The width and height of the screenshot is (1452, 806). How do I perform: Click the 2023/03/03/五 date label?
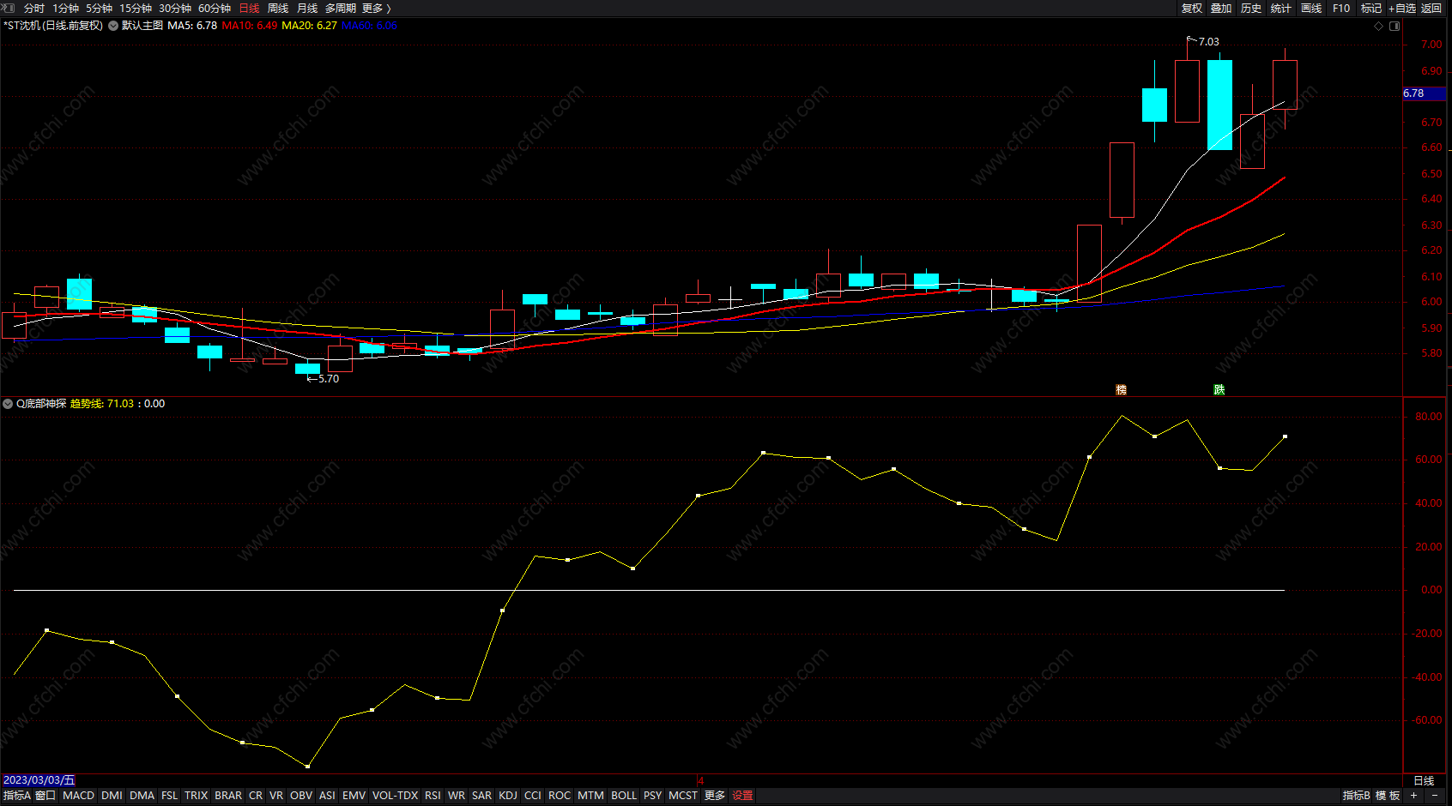pos(39,780)
